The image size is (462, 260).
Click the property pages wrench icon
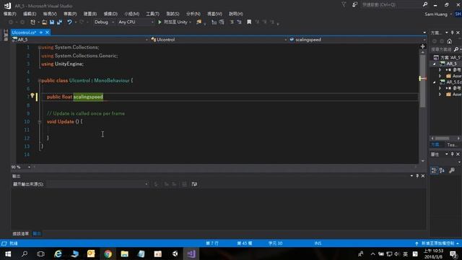(x=452, y=170)
